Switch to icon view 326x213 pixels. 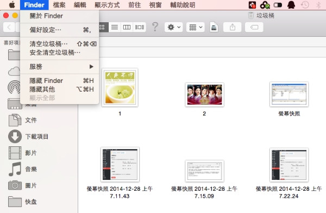pyautogui.click(x=103, y=27)
